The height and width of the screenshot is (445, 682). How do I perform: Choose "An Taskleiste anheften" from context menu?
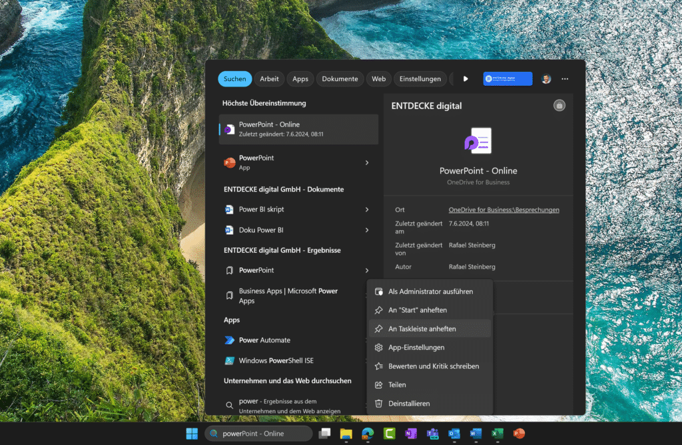[x=422, y=329]
